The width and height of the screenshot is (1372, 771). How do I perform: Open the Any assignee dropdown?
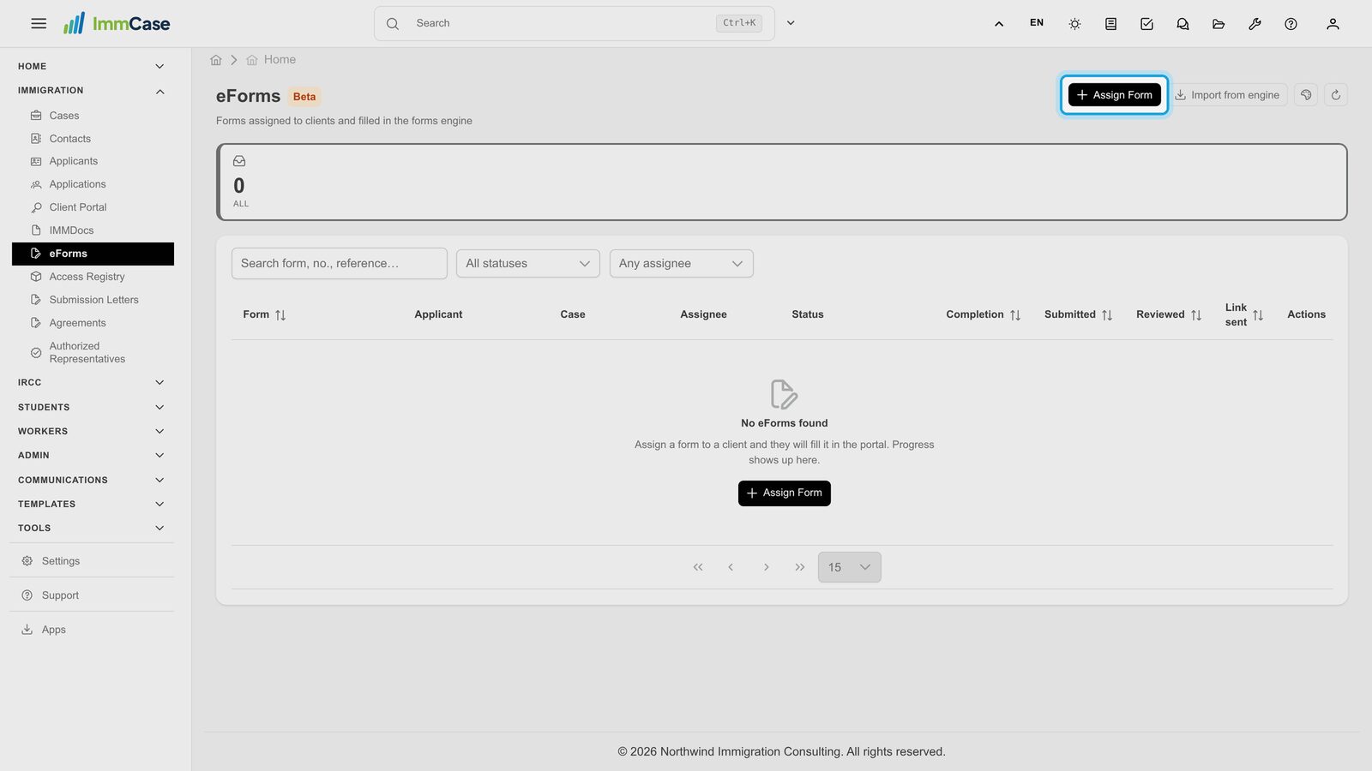(x=682, y=264)
